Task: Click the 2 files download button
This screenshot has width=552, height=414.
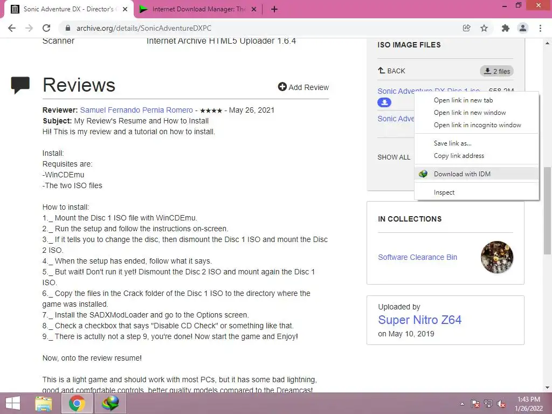Action: (496, 71)
